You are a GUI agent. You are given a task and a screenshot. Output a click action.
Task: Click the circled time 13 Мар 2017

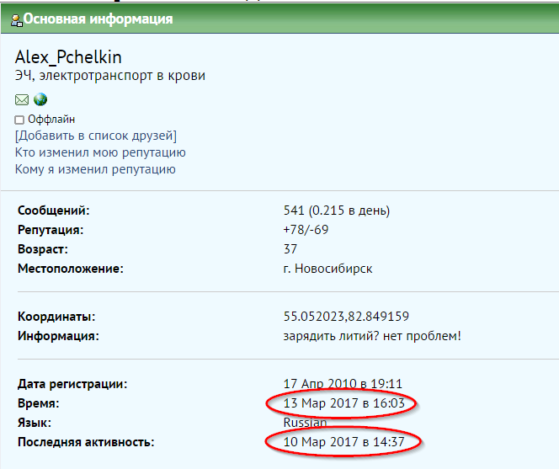click(343, 403)
